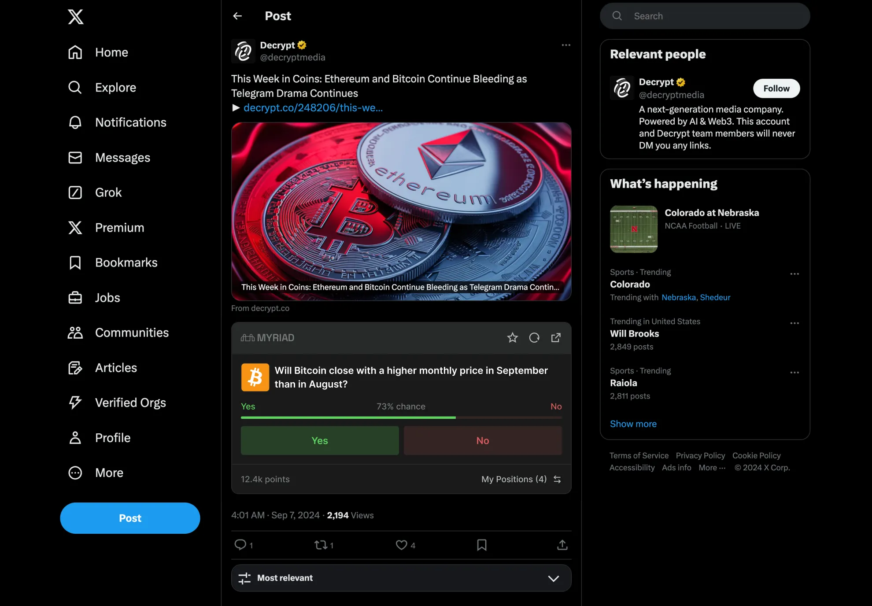Bookmark this post
Viewport: 872px width, 606px height.
click(x=482, y=545)
